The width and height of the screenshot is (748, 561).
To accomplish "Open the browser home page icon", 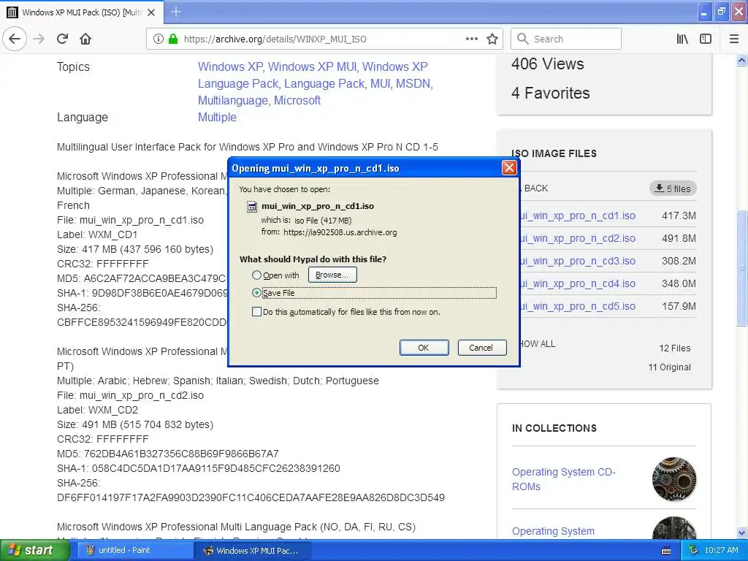I will [85, 39].
